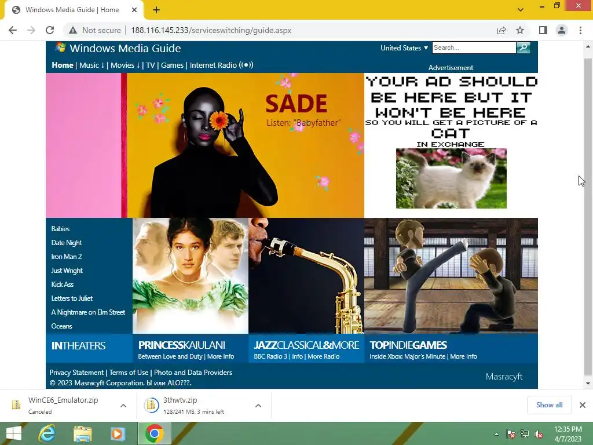Open the United States region dropdown
Image resolution: width=593 pixels, height=445 pixels.
click(404, 48)
